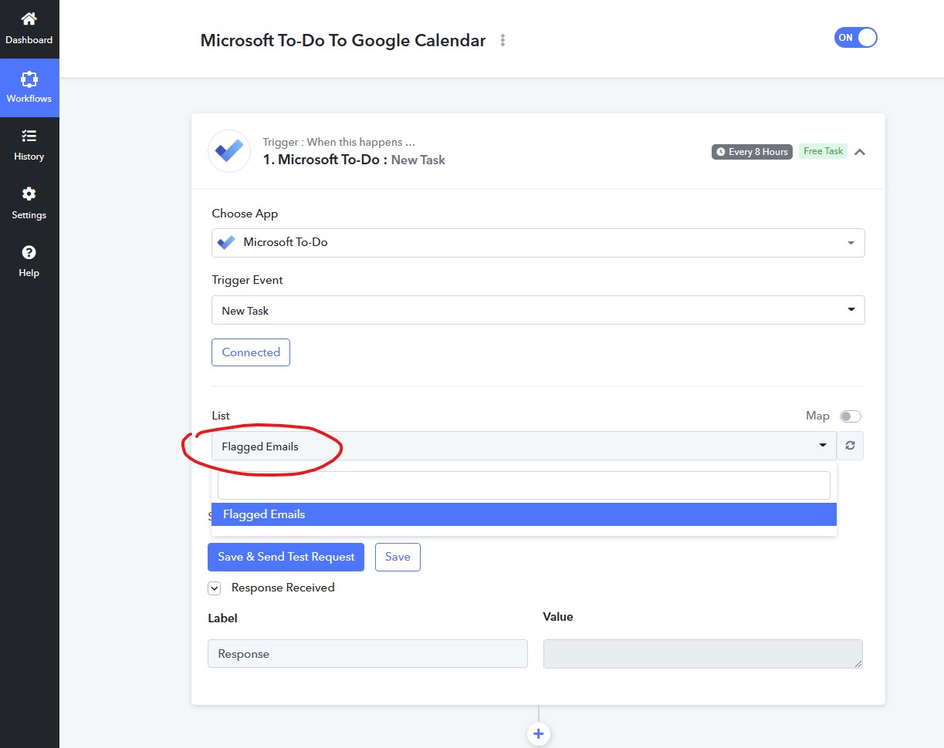This screenshot has width=944, height=748.
Task: Open Settings from the sidebar
Action: 29,204
